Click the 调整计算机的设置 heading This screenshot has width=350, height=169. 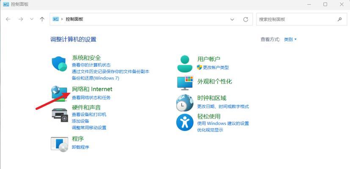pos(73,39)
